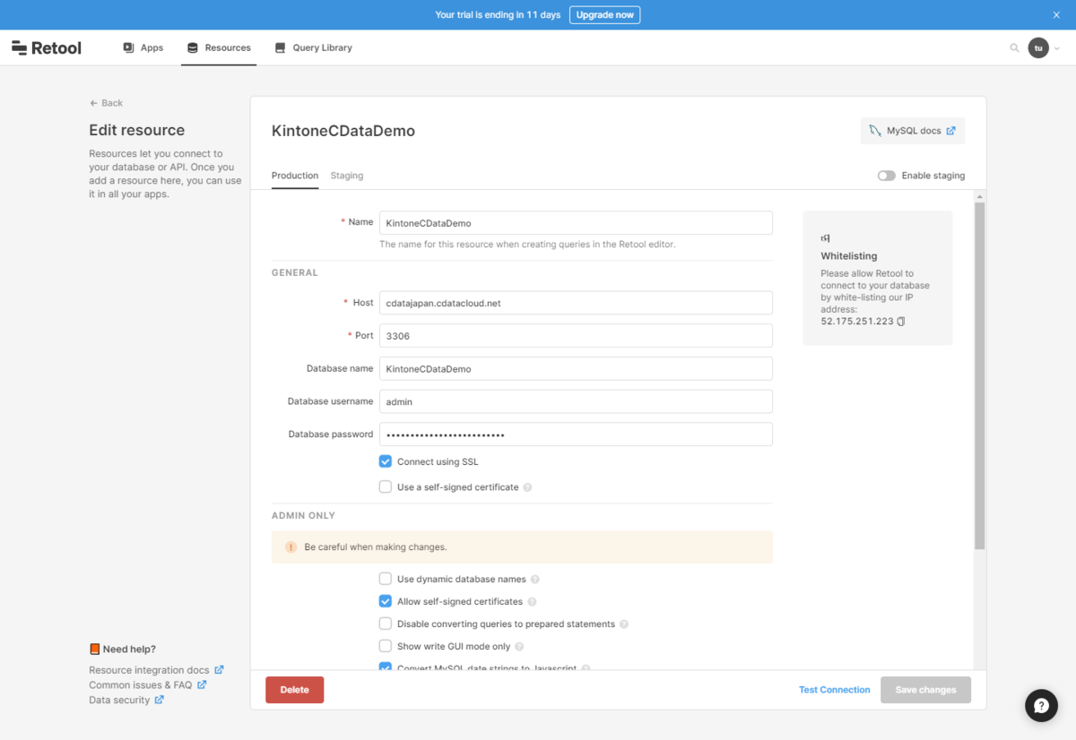Open Common issues & FAQ link

coord(148,685)
